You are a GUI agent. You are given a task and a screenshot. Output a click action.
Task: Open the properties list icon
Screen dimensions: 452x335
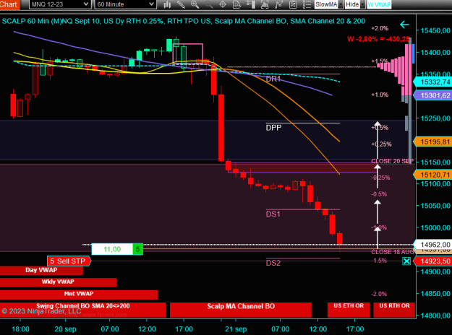coord(307,4)
